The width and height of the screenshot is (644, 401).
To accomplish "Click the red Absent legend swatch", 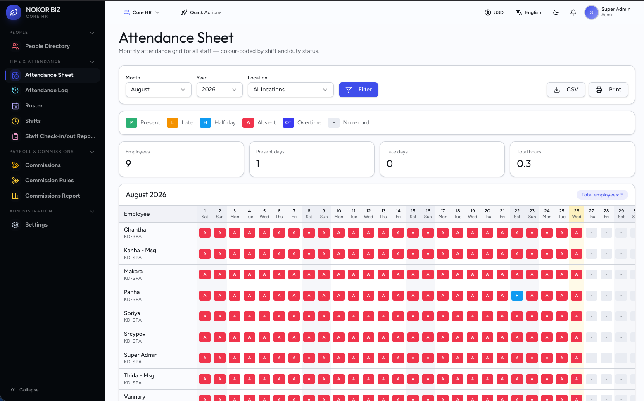I will coord(248,123).
